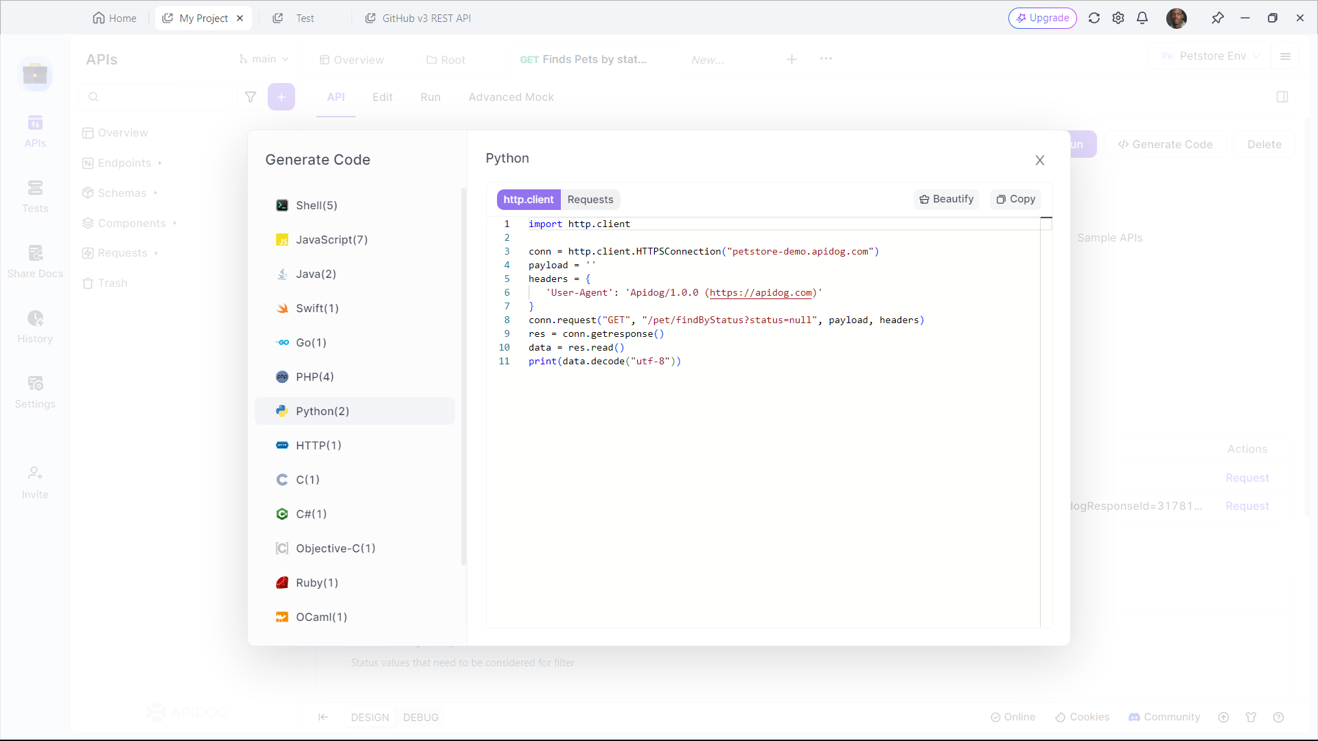Screen dimensions: 1318x741
Task: Click the API search field
Action: pyautogui.click(x=157, y=97)
